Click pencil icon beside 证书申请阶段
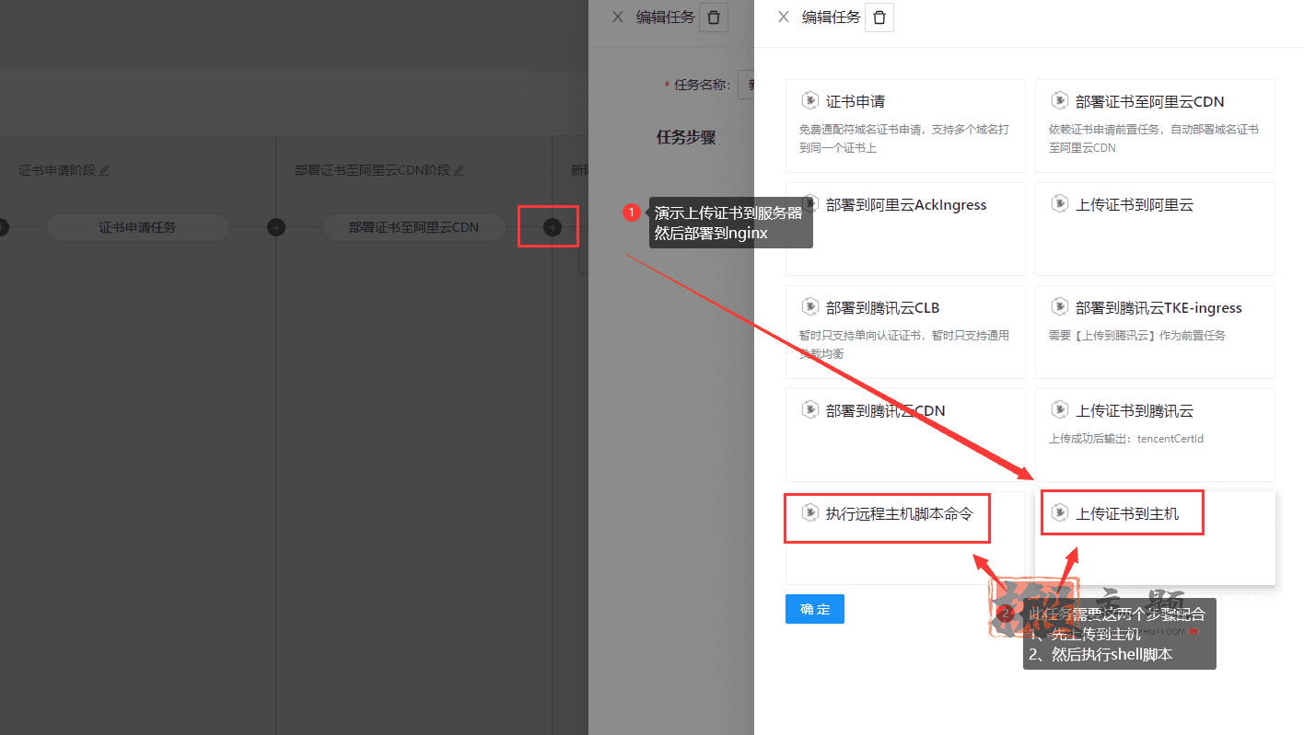 click(104, 170)
